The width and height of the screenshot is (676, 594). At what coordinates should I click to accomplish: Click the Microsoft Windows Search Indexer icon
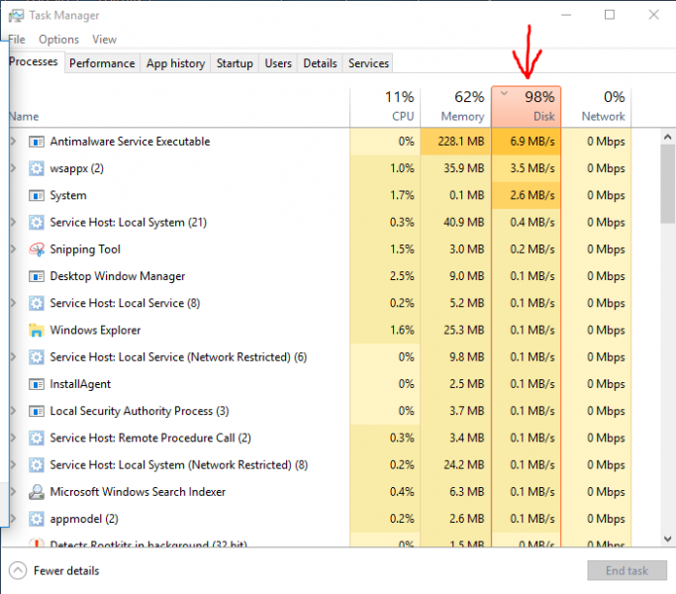click(x=38, y=492)
